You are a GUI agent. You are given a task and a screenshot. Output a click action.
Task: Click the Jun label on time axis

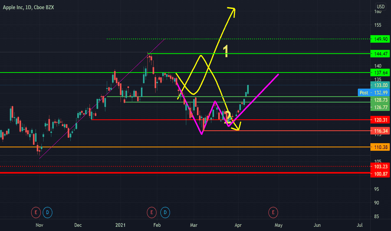tap(317, 225)
